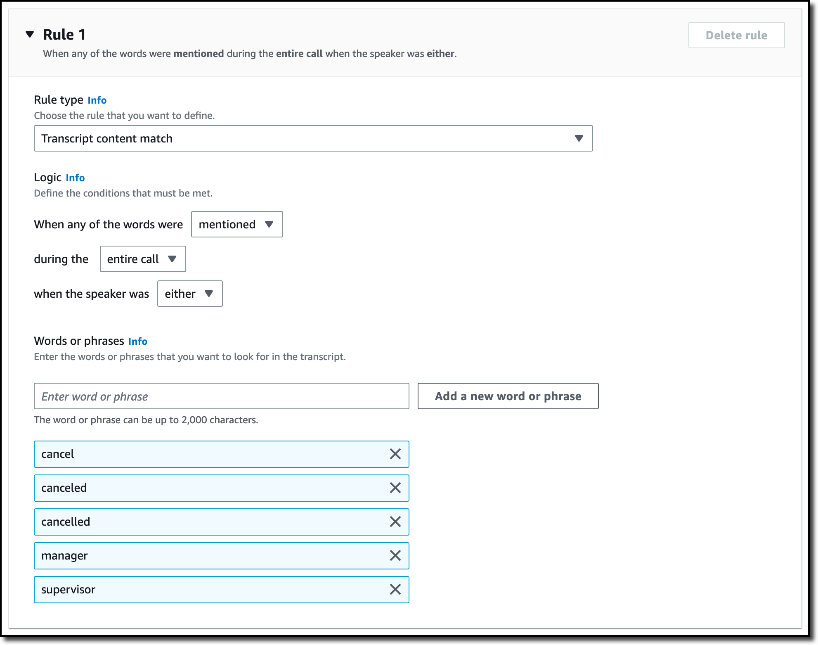818x645 pixels.
Task: Select the 'supervisor' phrase chip
Action: [x=206, y=589]
